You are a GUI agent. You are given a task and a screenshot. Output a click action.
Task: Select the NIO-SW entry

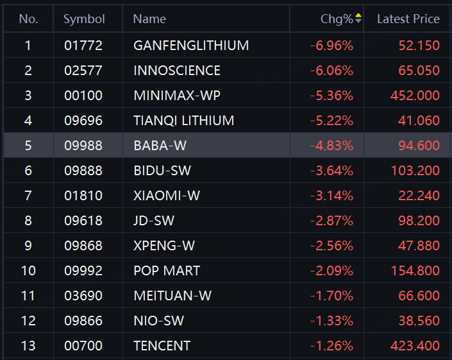click(228, 320)
